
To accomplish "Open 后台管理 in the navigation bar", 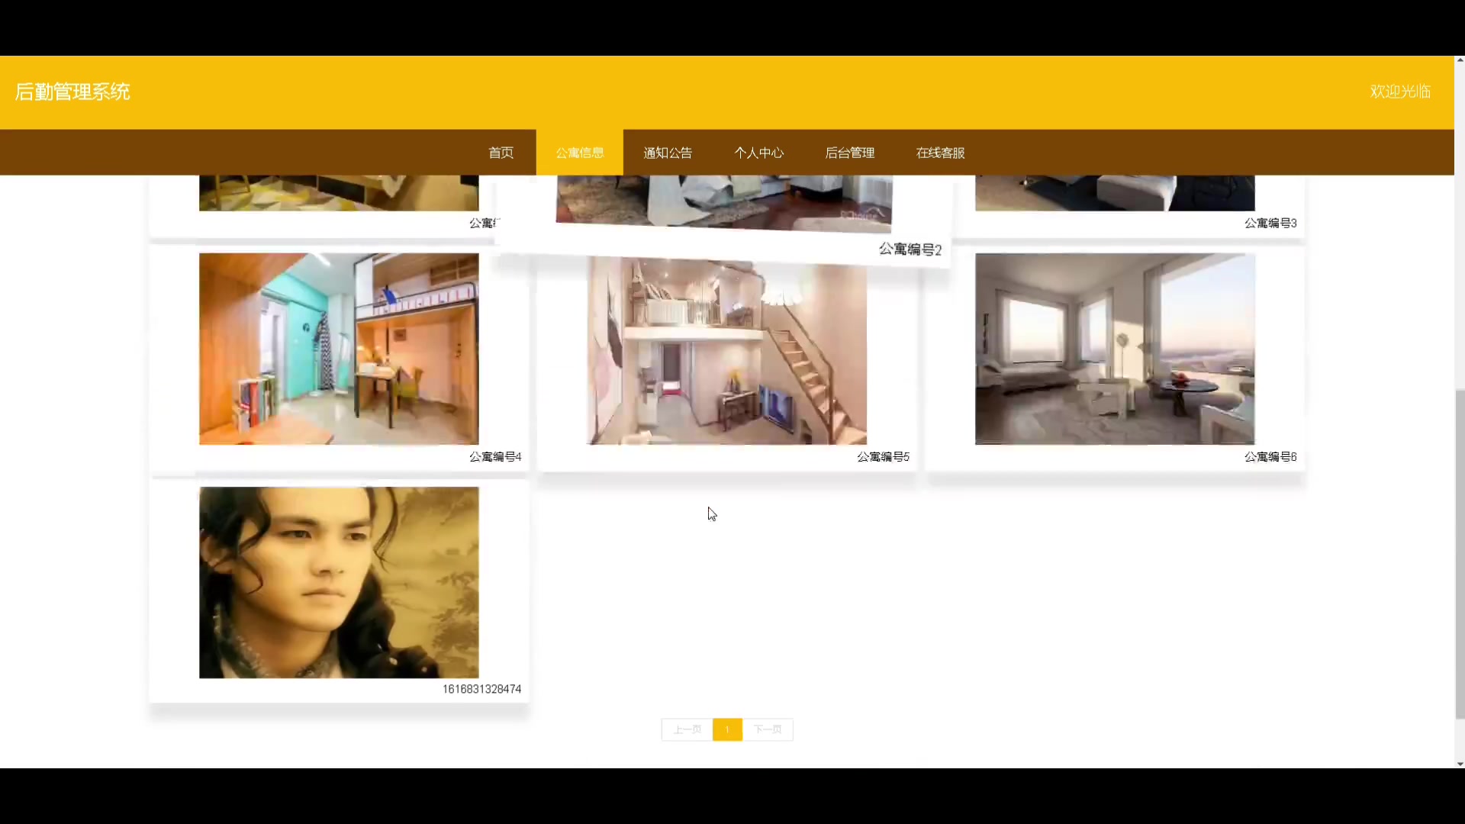I will tap(849, 153).
